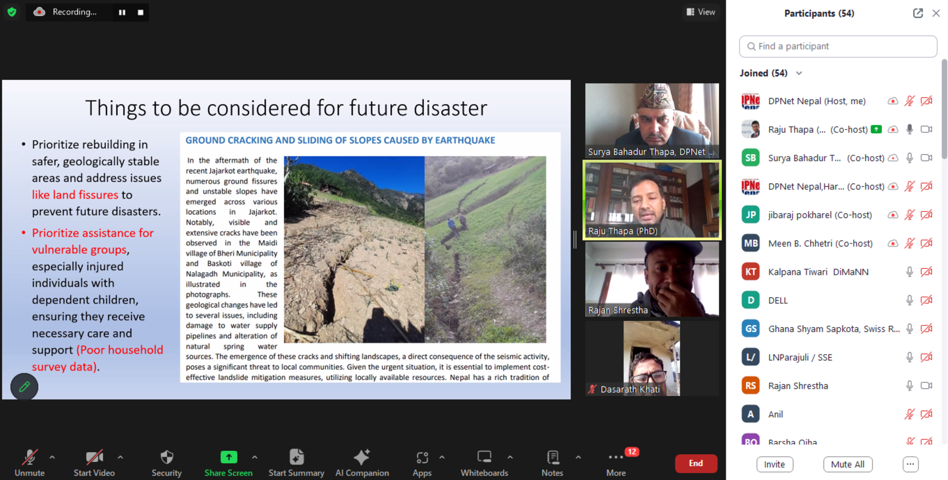Expand audio options arrow beside Unmute
The height and width of the screenshot is (480, 948).
tap(52, 457)
